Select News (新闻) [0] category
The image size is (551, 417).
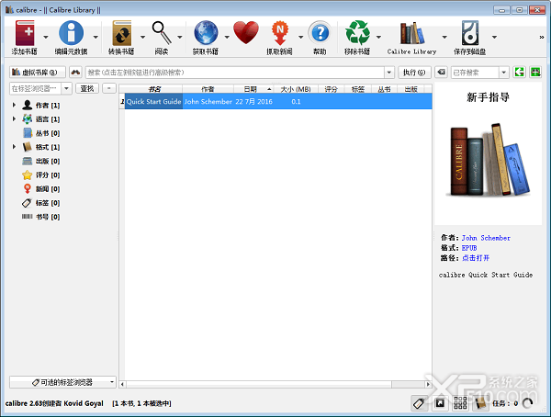click(x=41, y=189)
